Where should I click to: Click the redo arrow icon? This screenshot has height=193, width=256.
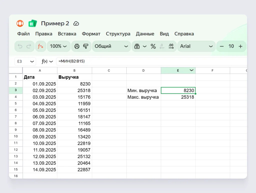point(29,46)
